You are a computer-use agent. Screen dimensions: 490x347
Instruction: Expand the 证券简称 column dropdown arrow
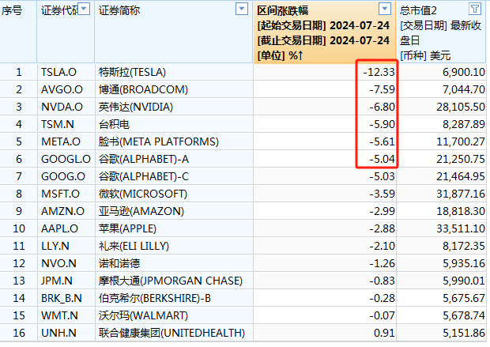point(242,9)
